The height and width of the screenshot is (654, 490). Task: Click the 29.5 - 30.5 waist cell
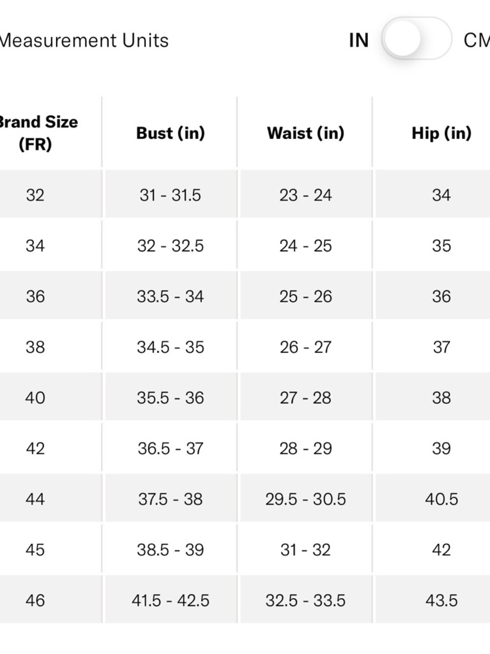click(306, 499)
